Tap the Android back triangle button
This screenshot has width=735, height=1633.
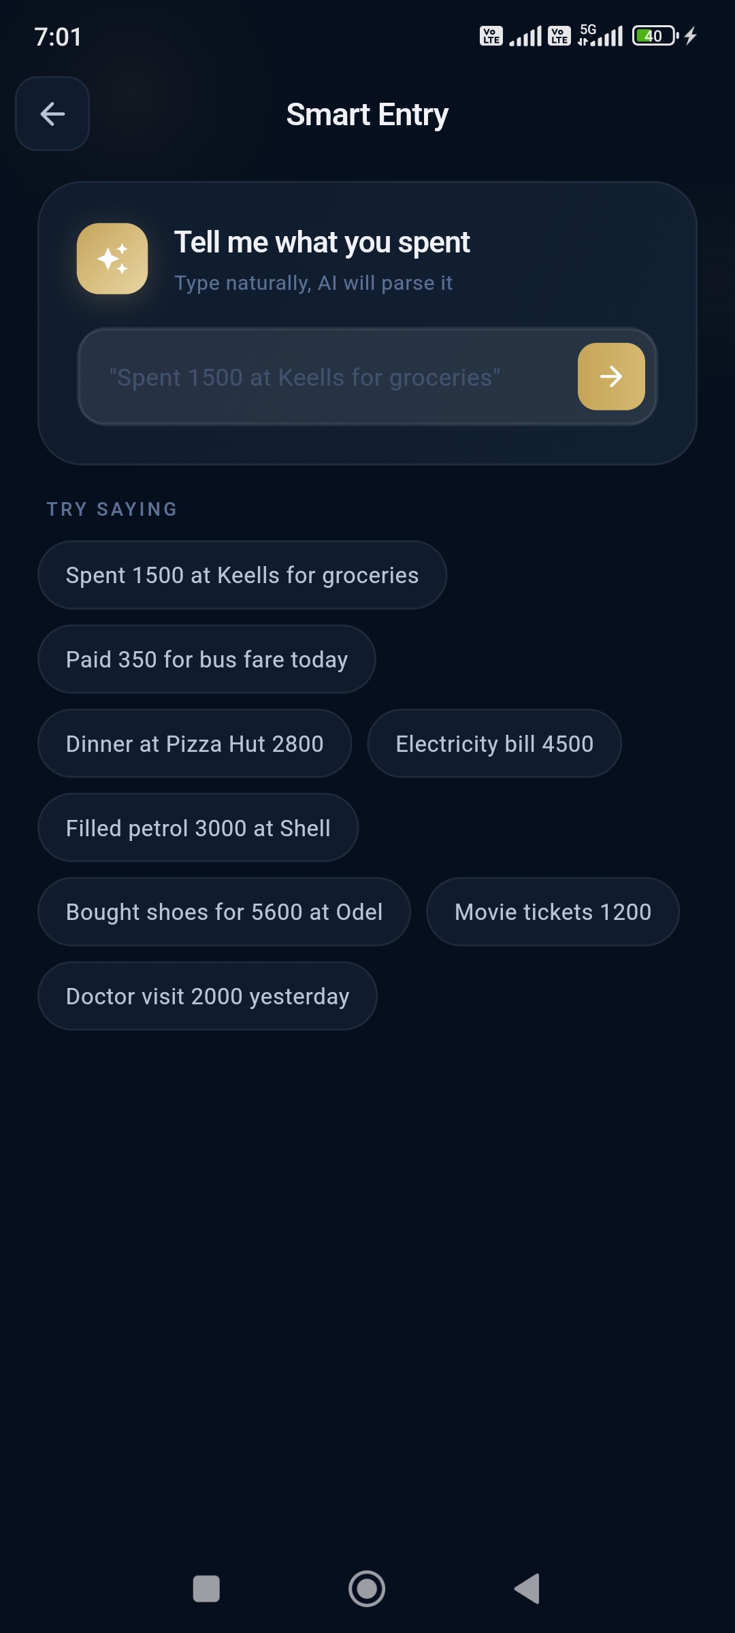coord(527,1589)
